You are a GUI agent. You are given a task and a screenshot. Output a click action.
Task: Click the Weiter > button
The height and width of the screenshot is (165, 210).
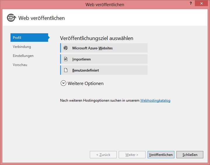click(132, 155)
